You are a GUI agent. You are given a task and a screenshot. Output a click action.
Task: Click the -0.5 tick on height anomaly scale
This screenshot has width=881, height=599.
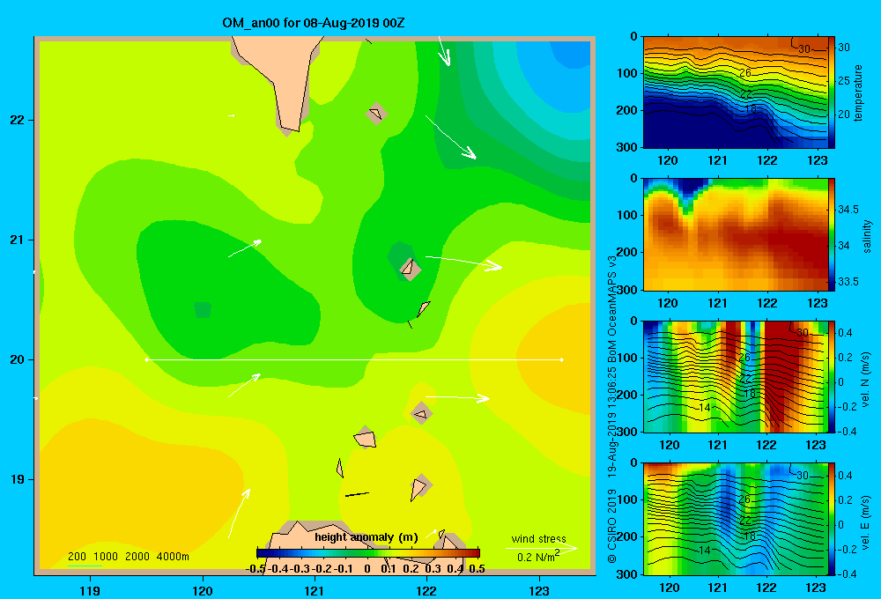point(255,568)
